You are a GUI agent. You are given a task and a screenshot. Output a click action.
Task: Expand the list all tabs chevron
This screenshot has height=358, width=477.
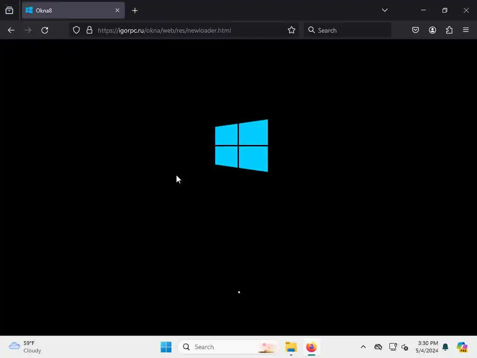tap(384, 10)
